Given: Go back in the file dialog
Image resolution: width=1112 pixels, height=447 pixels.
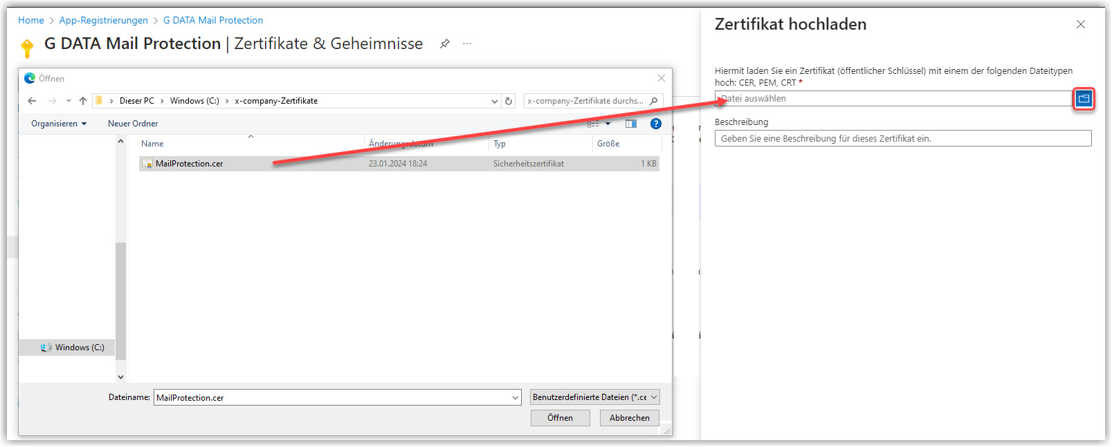Looking at the screenshot, I should 32,101.
